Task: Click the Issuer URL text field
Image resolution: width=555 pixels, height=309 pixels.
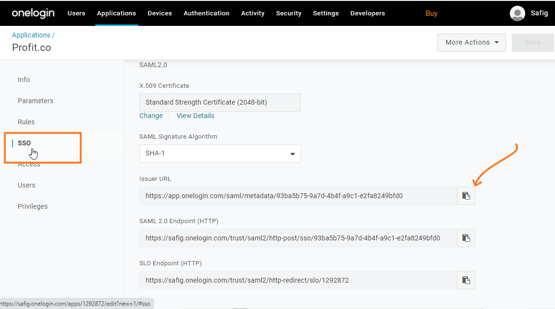Action: (298, 196)
